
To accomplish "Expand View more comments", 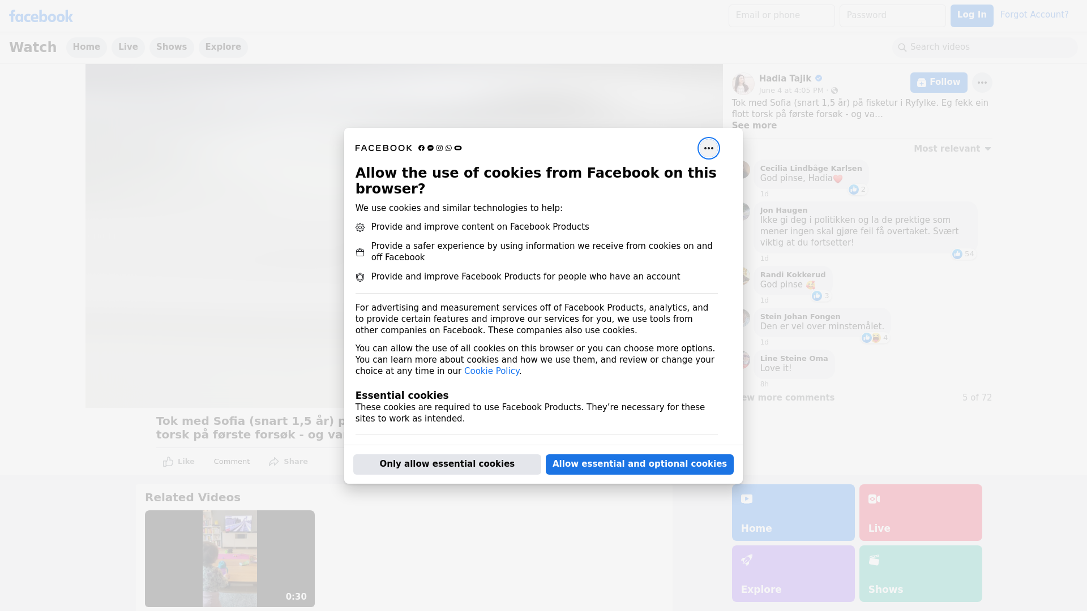I will pos(788,398).
